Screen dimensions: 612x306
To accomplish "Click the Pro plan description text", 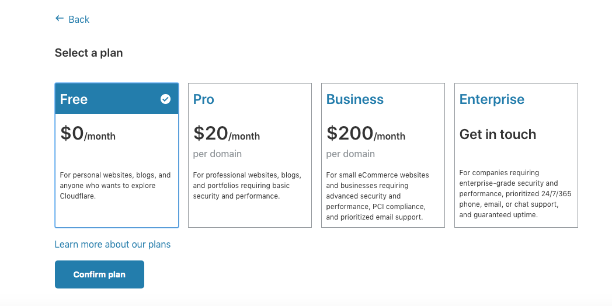I will pos(247,185).
